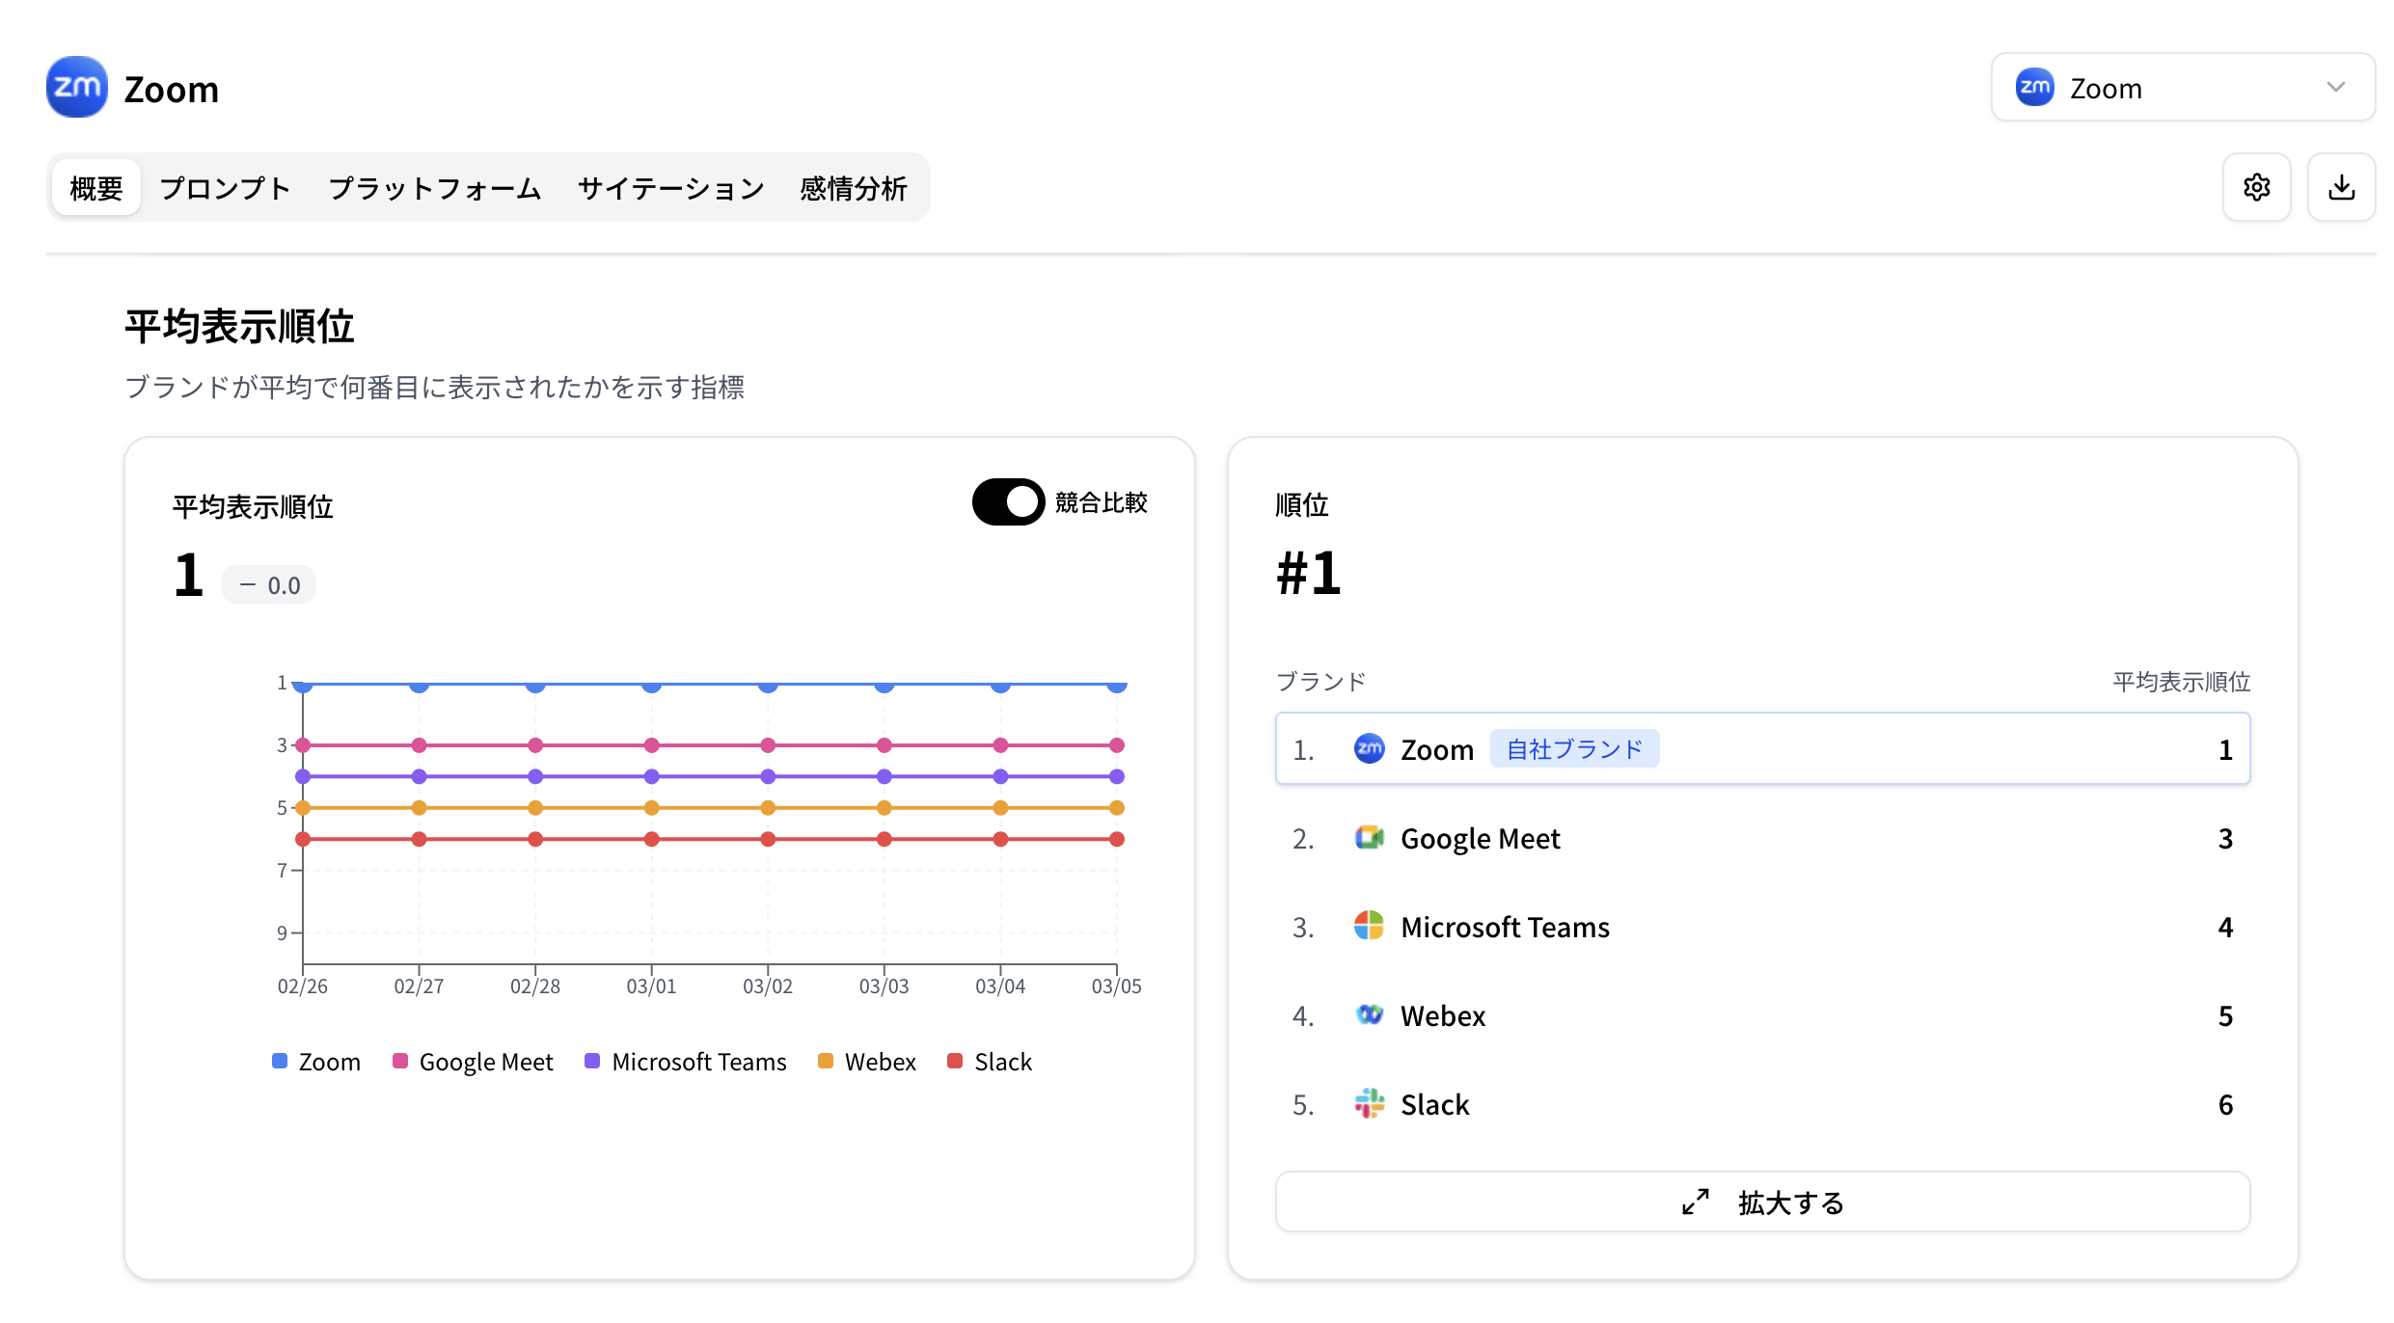Viewport: 2394px width, 1323px height.
Task: Click the Microsoft Teams icon in the ranking
Action: 1369,926
